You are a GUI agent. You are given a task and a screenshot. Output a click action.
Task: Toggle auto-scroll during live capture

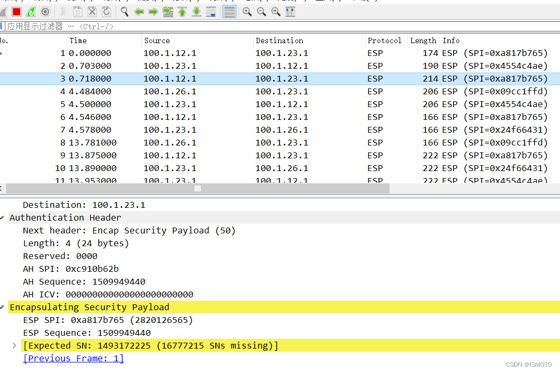point(211,11)
